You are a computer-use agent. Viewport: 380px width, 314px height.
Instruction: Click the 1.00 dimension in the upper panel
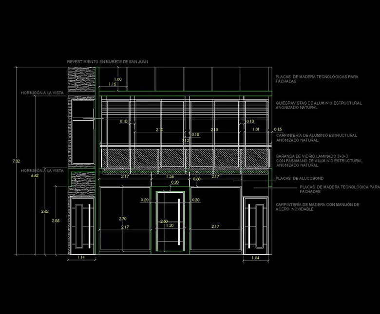tap(118, 79)
